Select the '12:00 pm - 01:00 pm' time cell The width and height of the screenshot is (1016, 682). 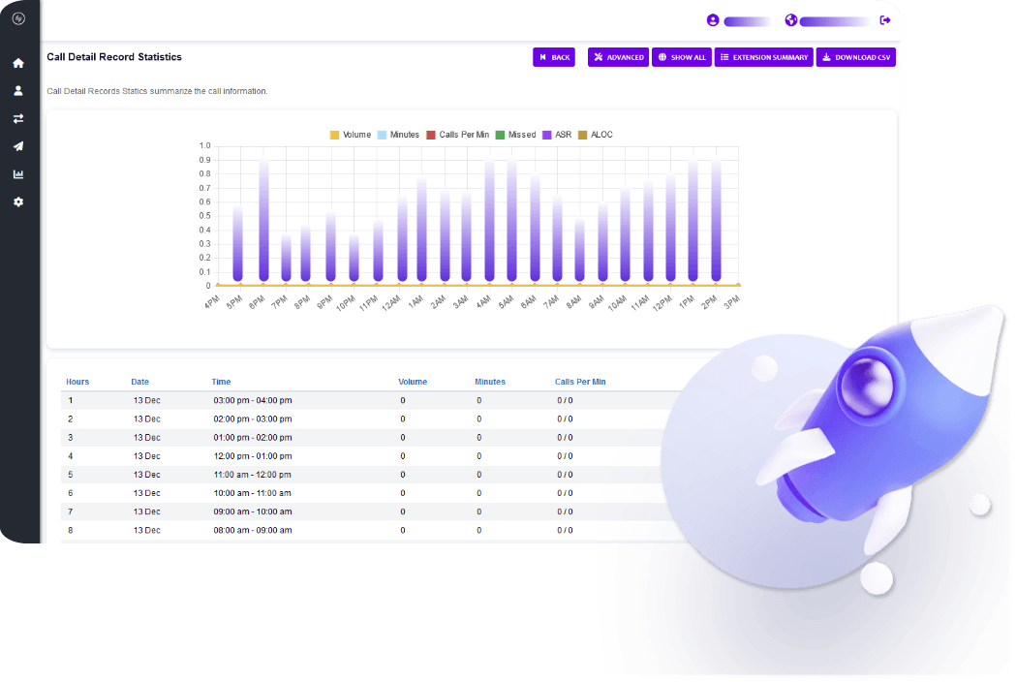pyautogui.click(x=253, y=456)
